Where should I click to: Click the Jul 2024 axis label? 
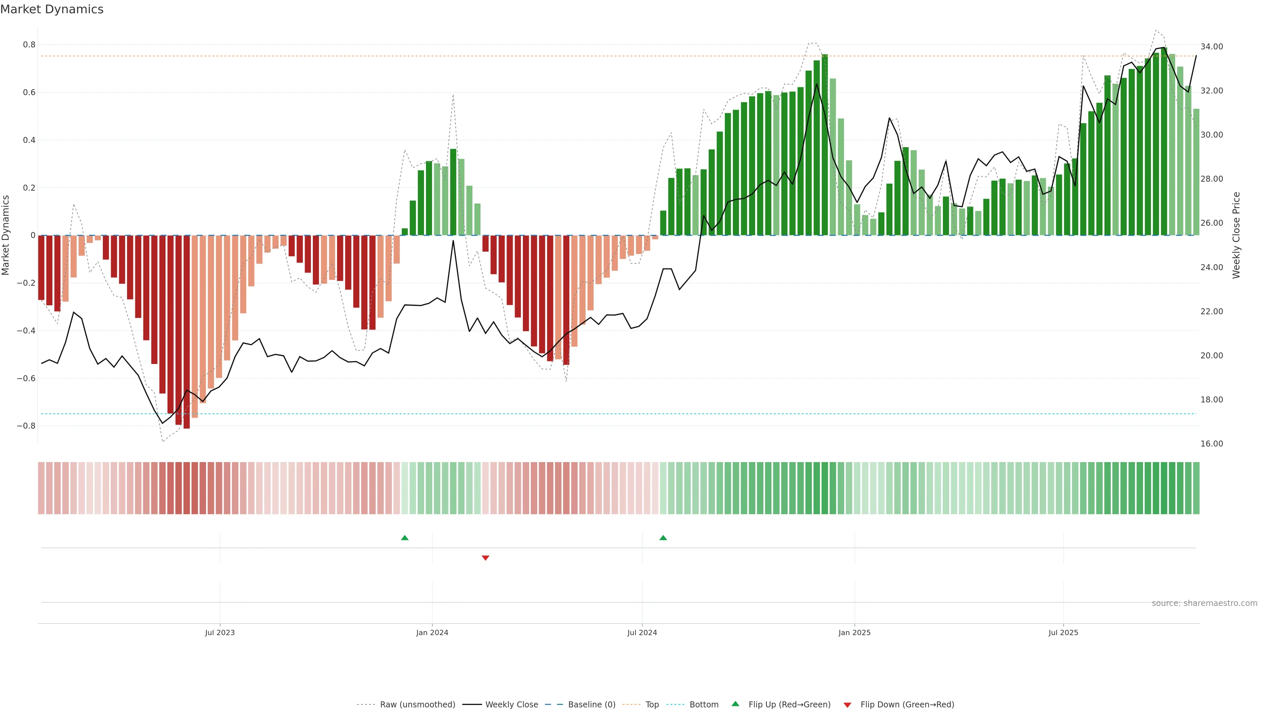642,632
